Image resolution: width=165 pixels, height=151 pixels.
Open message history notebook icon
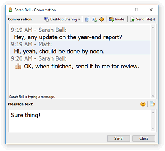click(87, 19)
